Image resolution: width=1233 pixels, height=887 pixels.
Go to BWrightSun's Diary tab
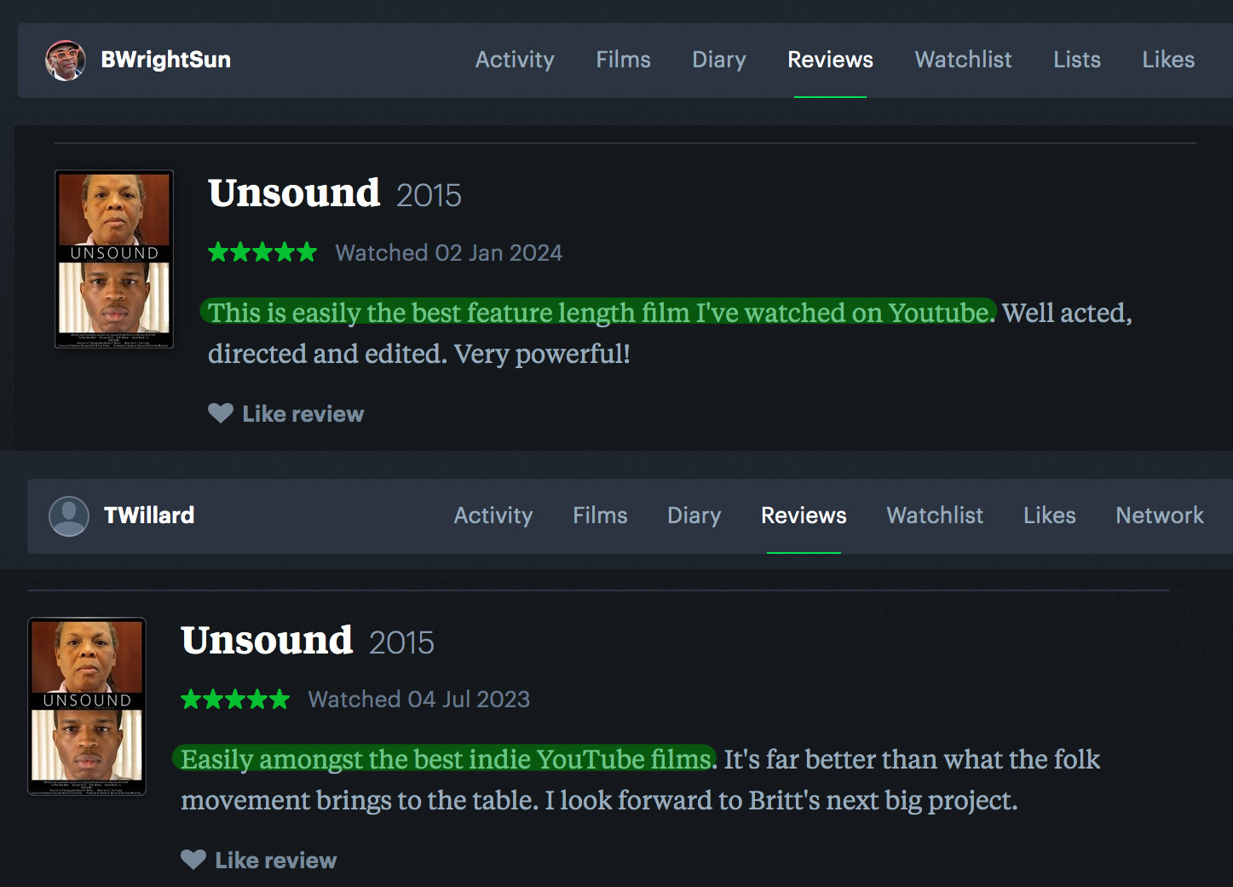718,60
